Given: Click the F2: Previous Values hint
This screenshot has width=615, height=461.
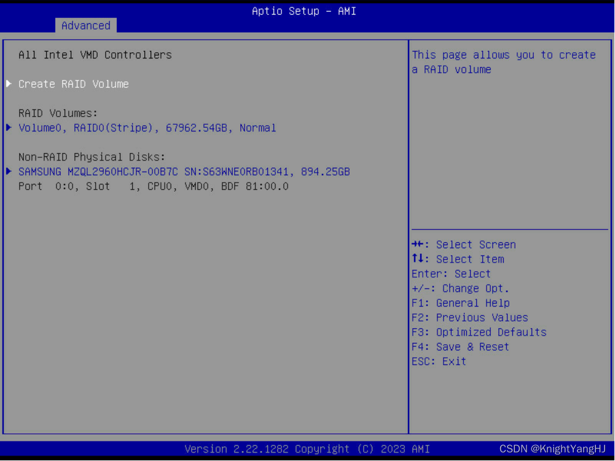Looking at the screenshot, I should [470, 318].
